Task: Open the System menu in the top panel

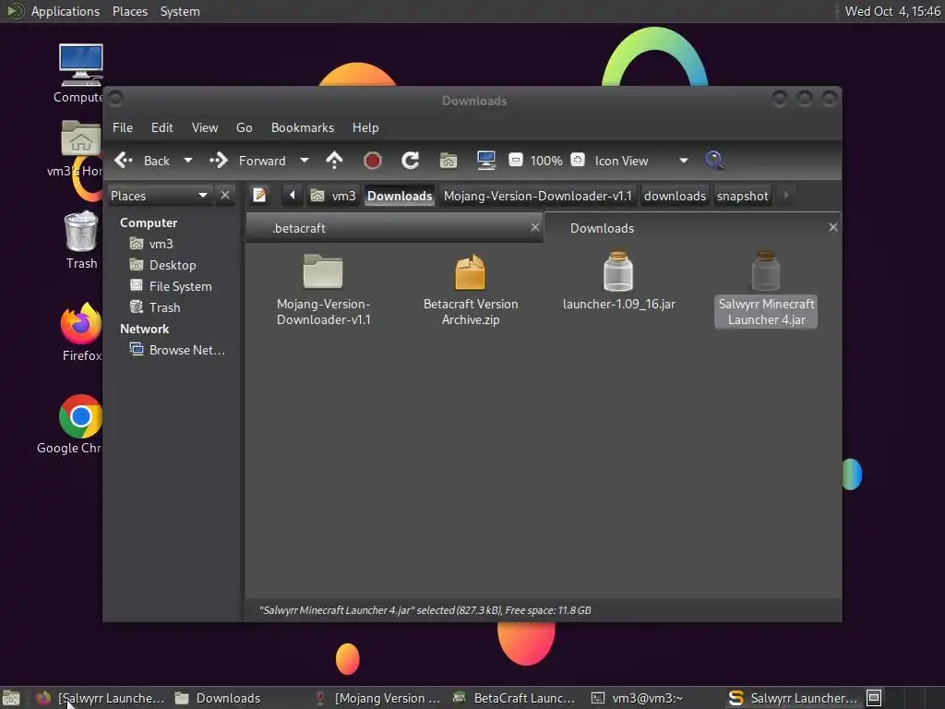Action: pos(180,11)
